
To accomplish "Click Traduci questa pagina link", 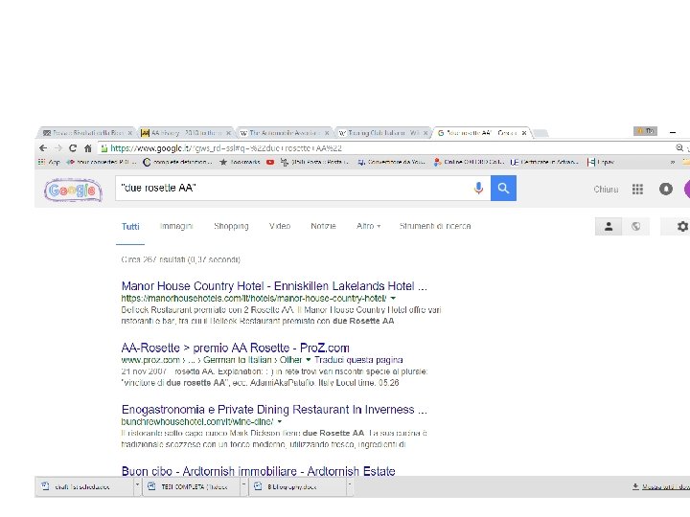I will pyautogui.click(x=358, y=360).
